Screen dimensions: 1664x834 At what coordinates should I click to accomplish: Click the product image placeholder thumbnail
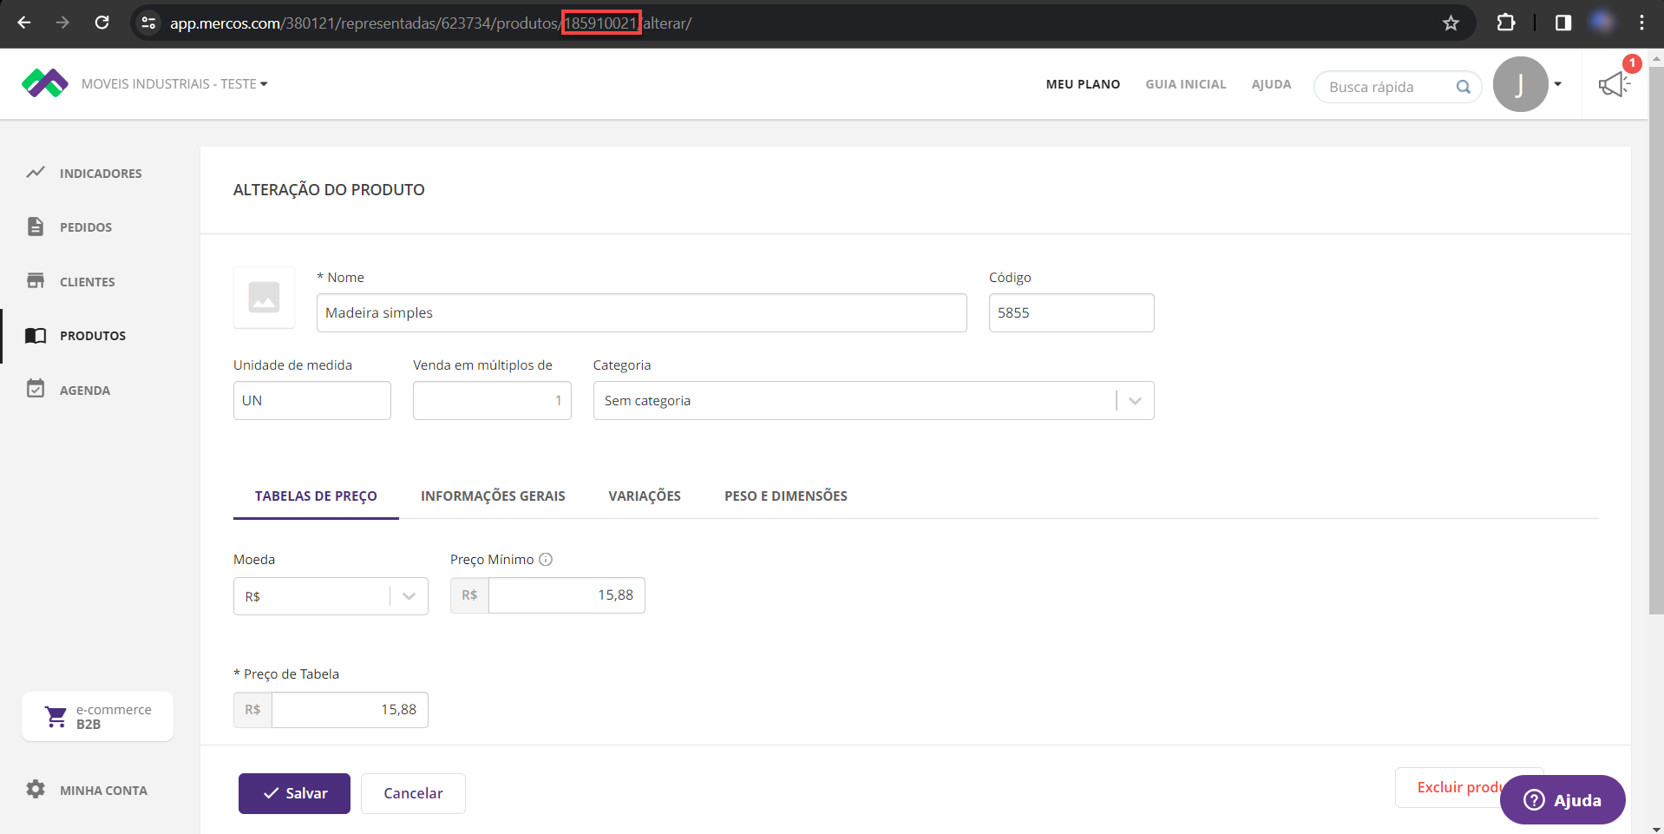[x=264, y=298]
